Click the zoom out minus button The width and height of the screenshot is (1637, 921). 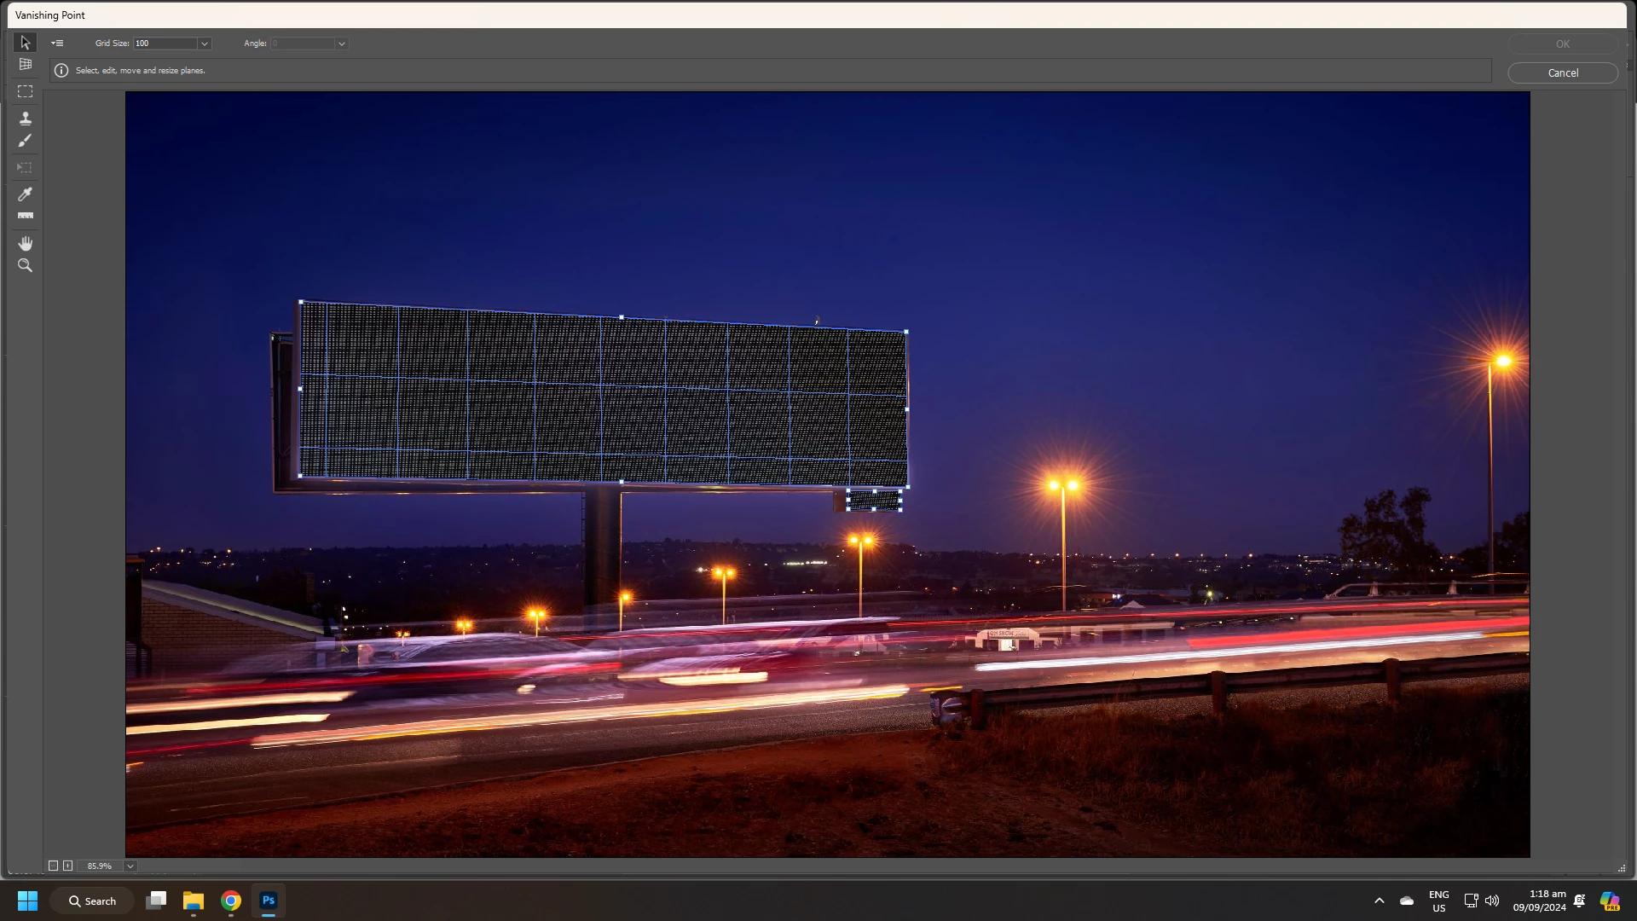[x=53, y=866]
